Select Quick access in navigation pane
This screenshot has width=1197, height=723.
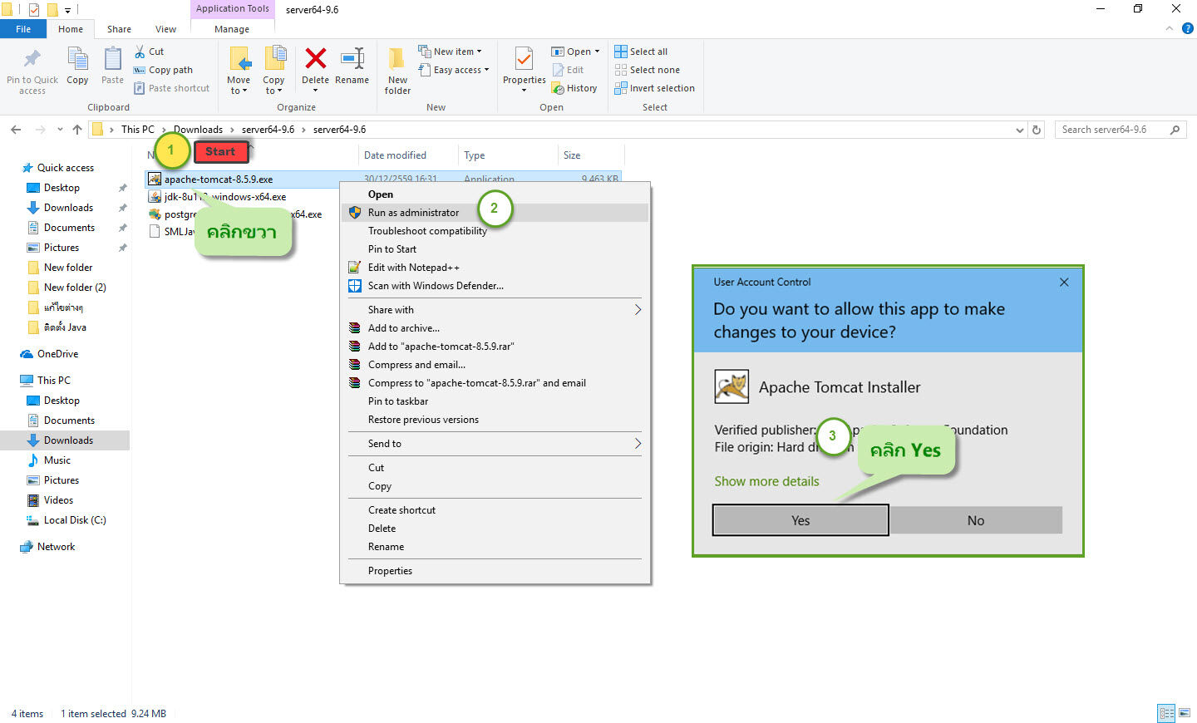click(x=66, y=168)
